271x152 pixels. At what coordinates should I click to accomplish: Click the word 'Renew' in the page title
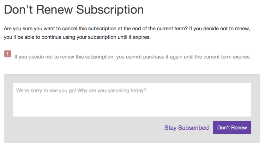coord(54,10)
